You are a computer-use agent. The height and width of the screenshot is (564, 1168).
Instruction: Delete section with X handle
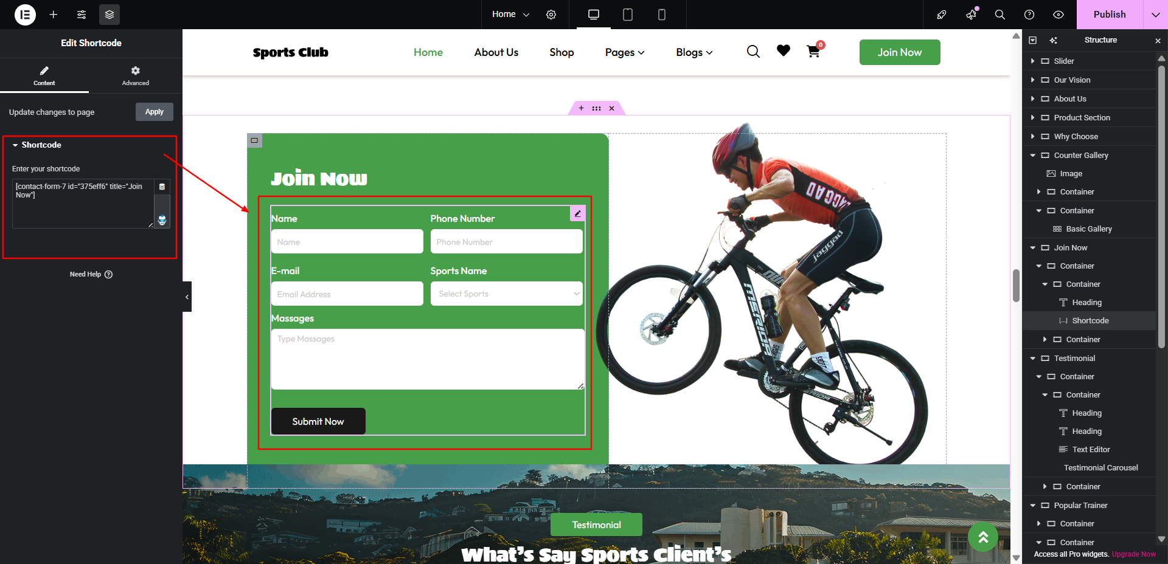[x=611, y=108]
